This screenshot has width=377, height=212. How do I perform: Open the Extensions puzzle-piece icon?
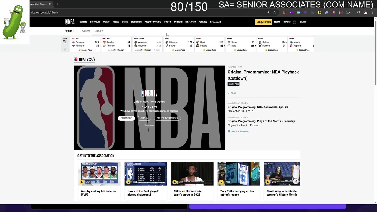pos(348,12)
